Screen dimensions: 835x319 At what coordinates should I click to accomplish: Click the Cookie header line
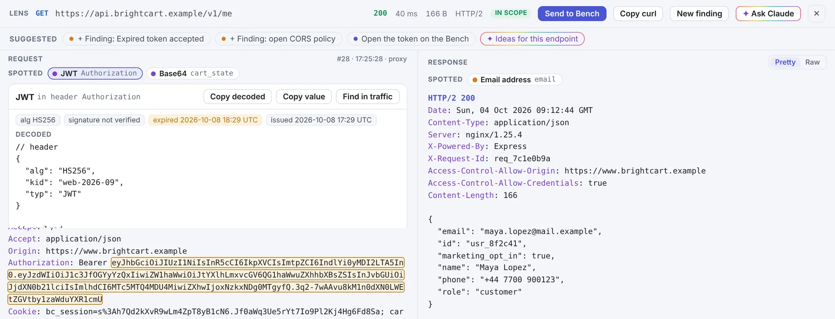click(206, 312)
